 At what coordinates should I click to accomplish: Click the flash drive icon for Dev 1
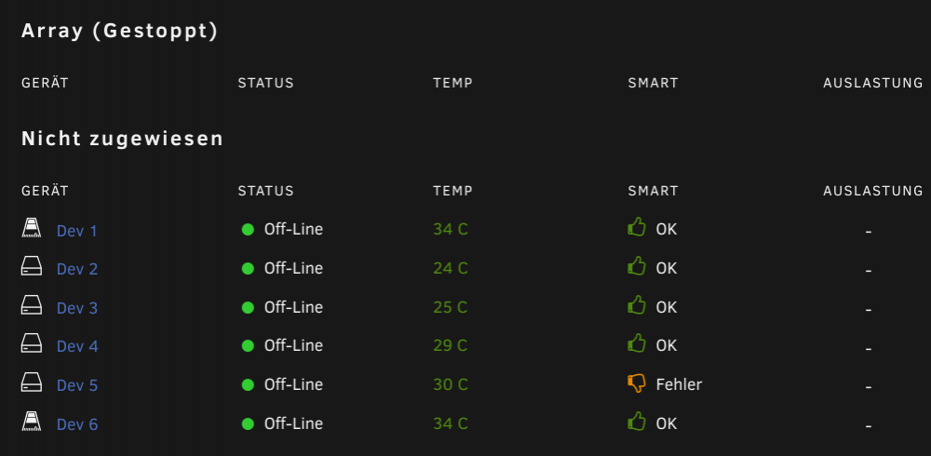(x=32, y=228)
